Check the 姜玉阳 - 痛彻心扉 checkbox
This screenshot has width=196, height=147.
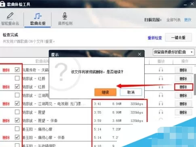17,129
